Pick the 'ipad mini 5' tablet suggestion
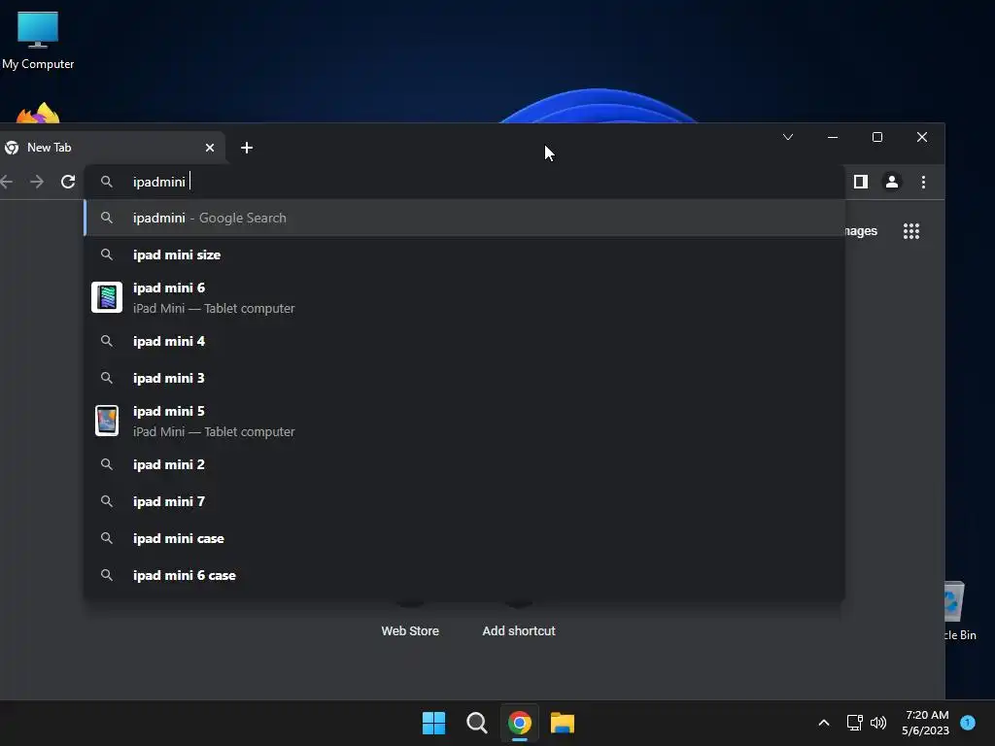Screen dimensions: 995x746 point(463,422)
